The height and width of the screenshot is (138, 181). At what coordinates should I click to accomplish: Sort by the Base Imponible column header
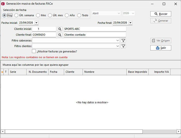[138, 72]
